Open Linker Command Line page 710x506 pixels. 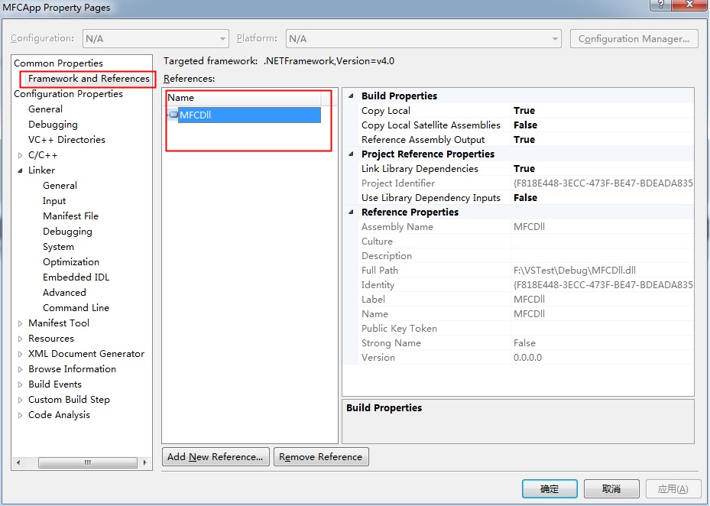point(76,308)
